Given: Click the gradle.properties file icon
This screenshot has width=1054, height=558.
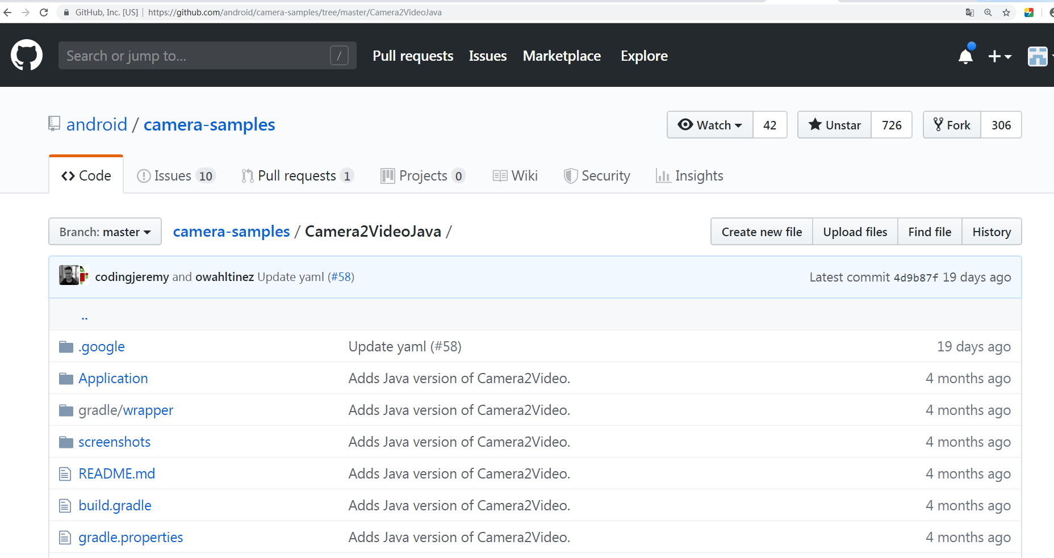Looking at the screenshot, I should pyautogui.click(x=65, y=537).
